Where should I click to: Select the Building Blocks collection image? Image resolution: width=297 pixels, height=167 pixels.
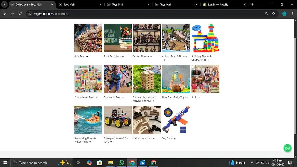205,38
